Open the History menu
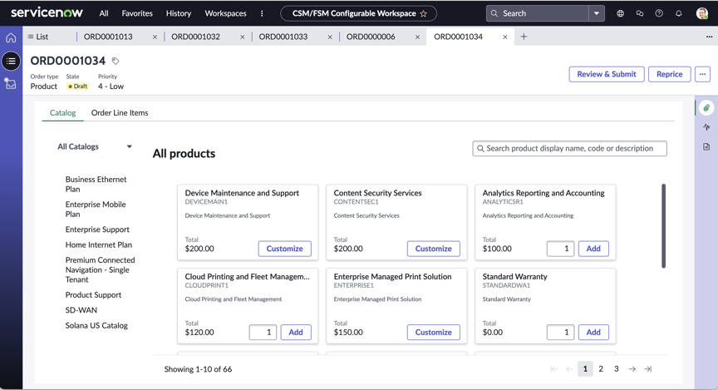 [x=179, y=13]
